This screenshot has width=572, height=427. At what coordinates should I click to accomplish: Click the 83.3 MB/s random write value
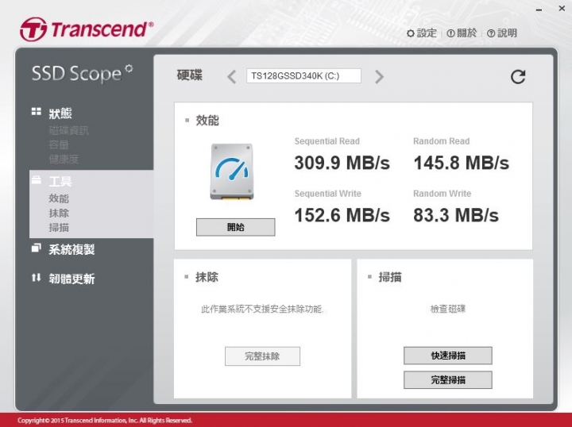(456, 215)
